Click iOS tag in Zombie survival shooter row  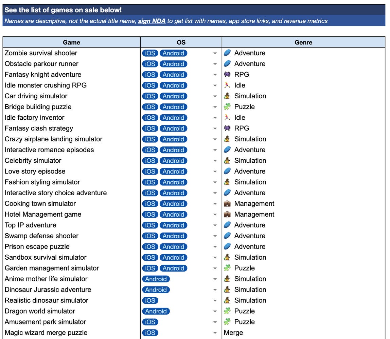pos(150,53)
